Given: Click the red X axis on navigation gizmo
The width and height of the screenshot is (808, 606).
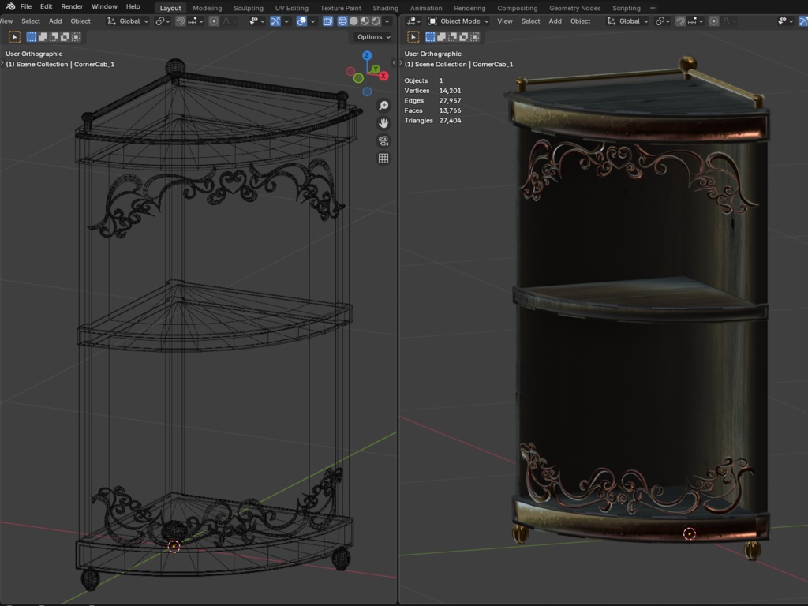Looking at the screenshot, I should point(383,77).
